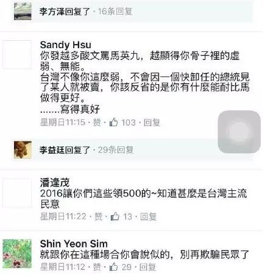Viewport: 268px width, 275px height.
Task: Tap the AssistiveTouch floating button
Action: click(239, 132)
